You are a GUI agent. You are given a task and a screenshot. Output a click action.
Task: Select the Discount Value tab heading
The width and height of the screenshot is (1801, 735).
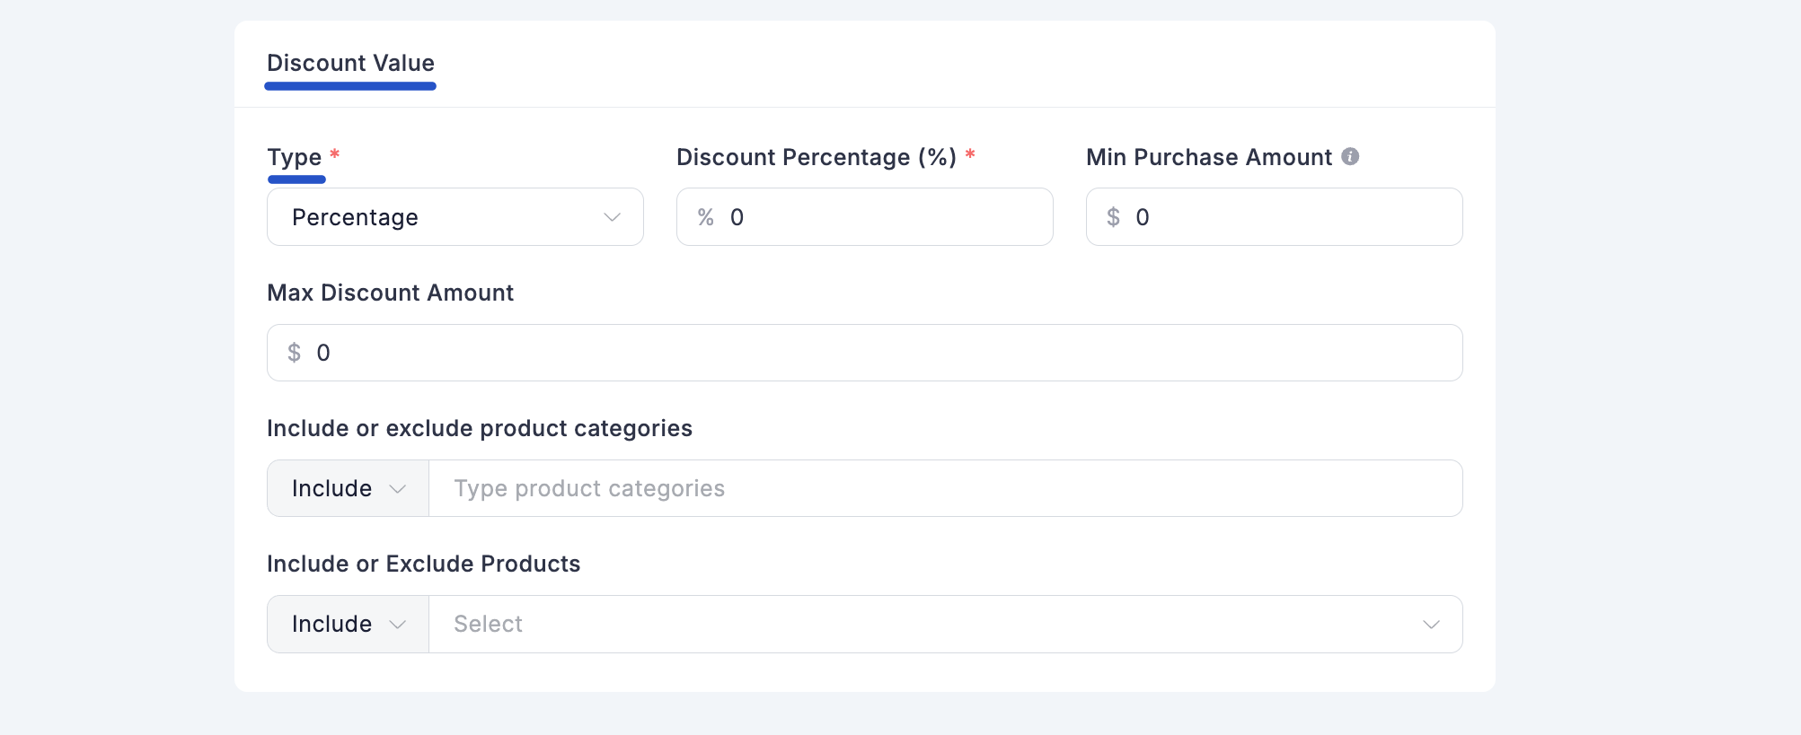pos(350,63)
